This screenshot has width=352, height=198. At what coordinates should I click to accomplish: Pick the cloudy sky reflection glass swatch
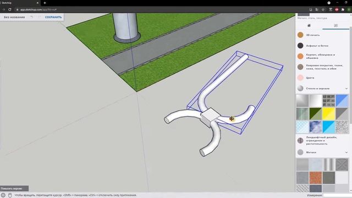coord(316,127)
